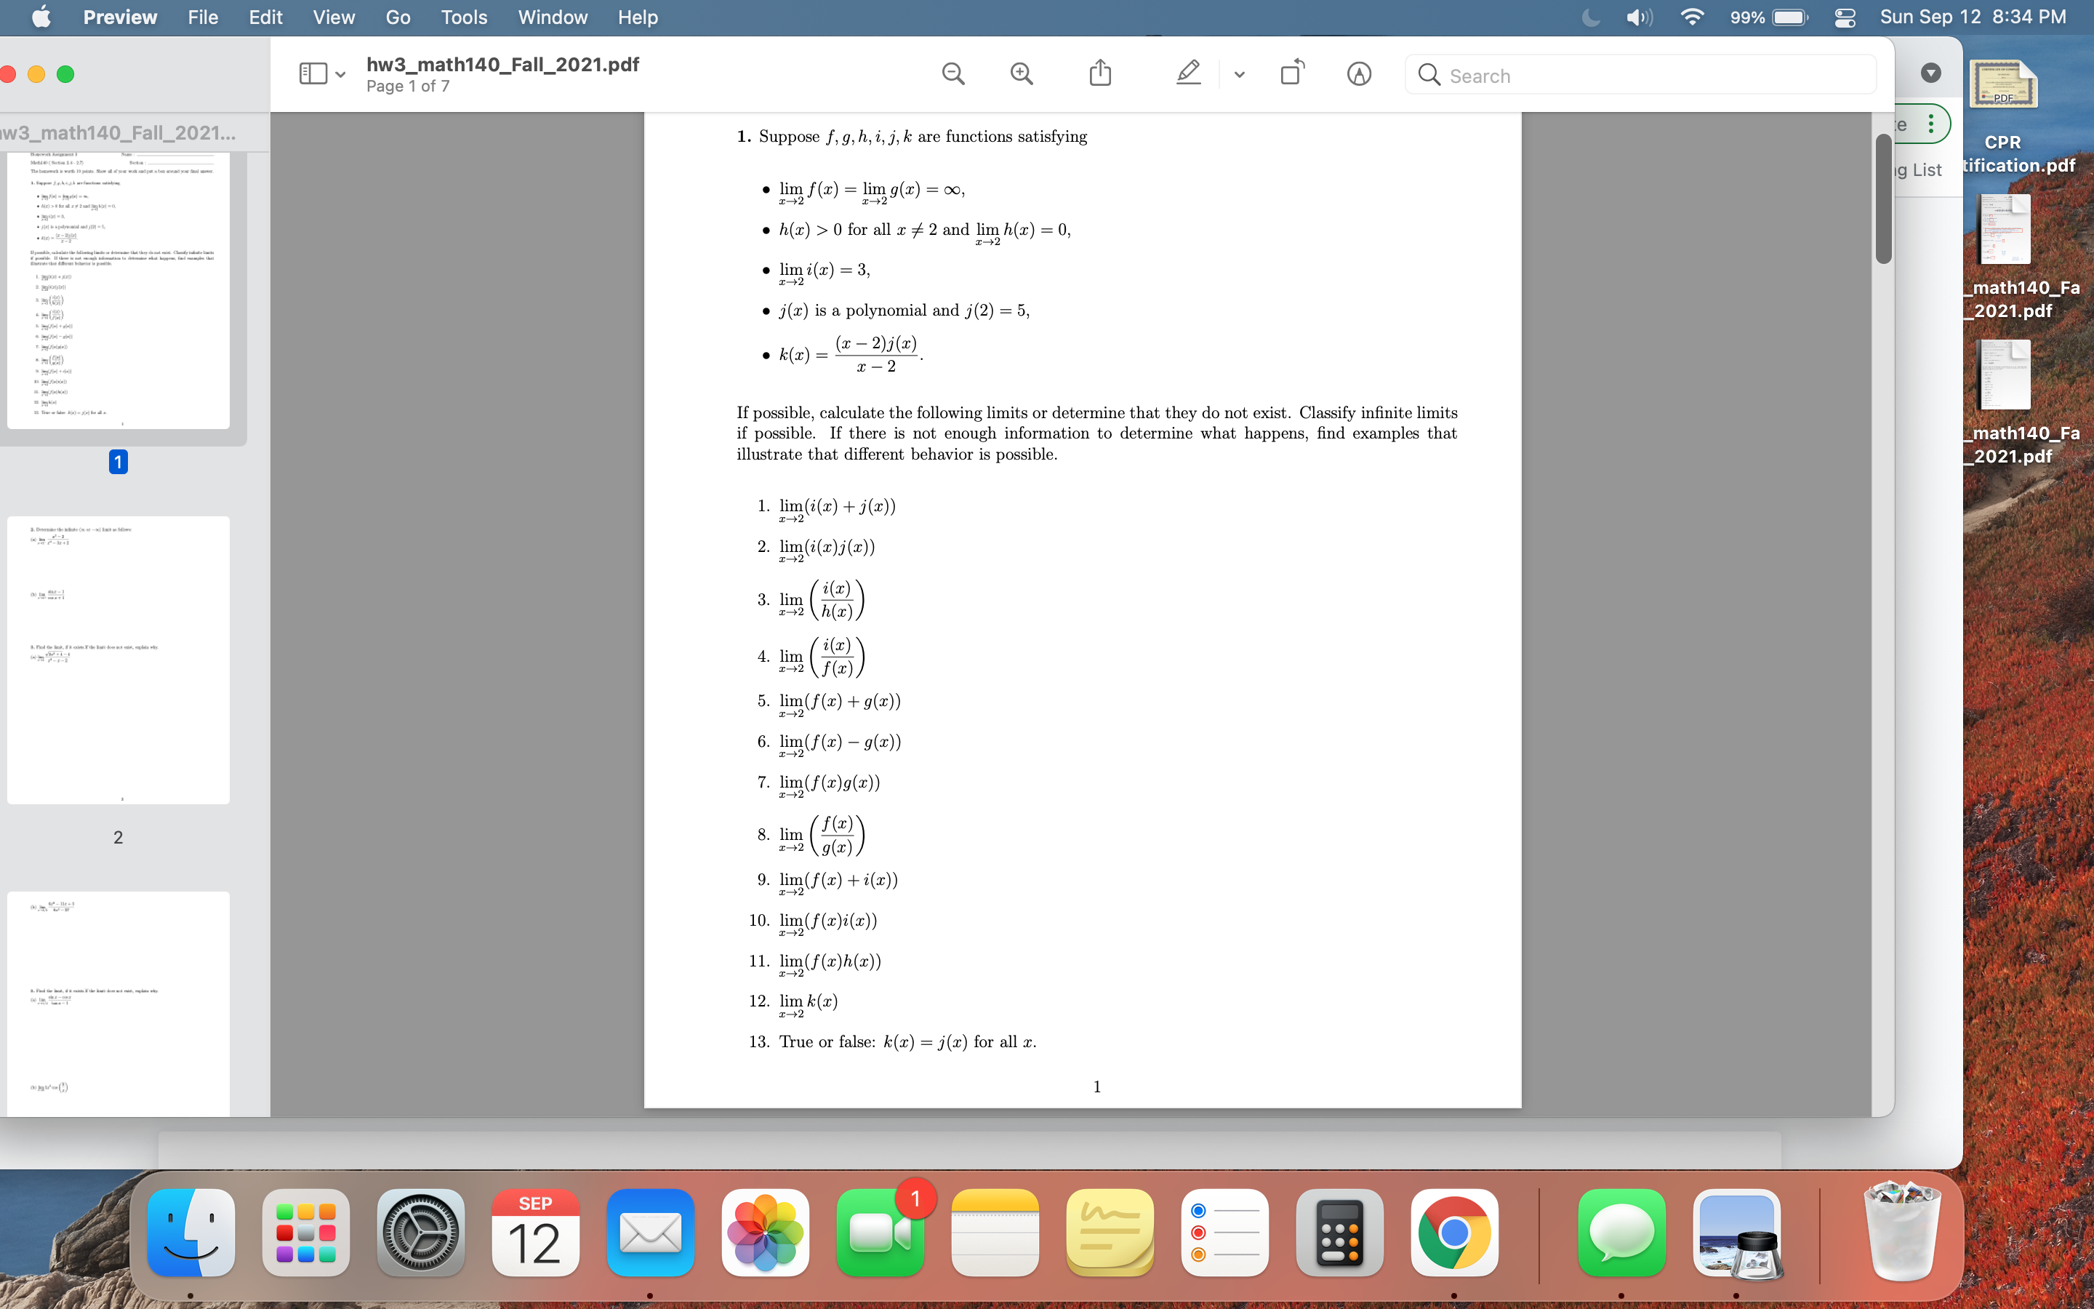Toggle the sound volume menu bar control
This screenshot has height=1309, width=2094.
pos(1637,17)
